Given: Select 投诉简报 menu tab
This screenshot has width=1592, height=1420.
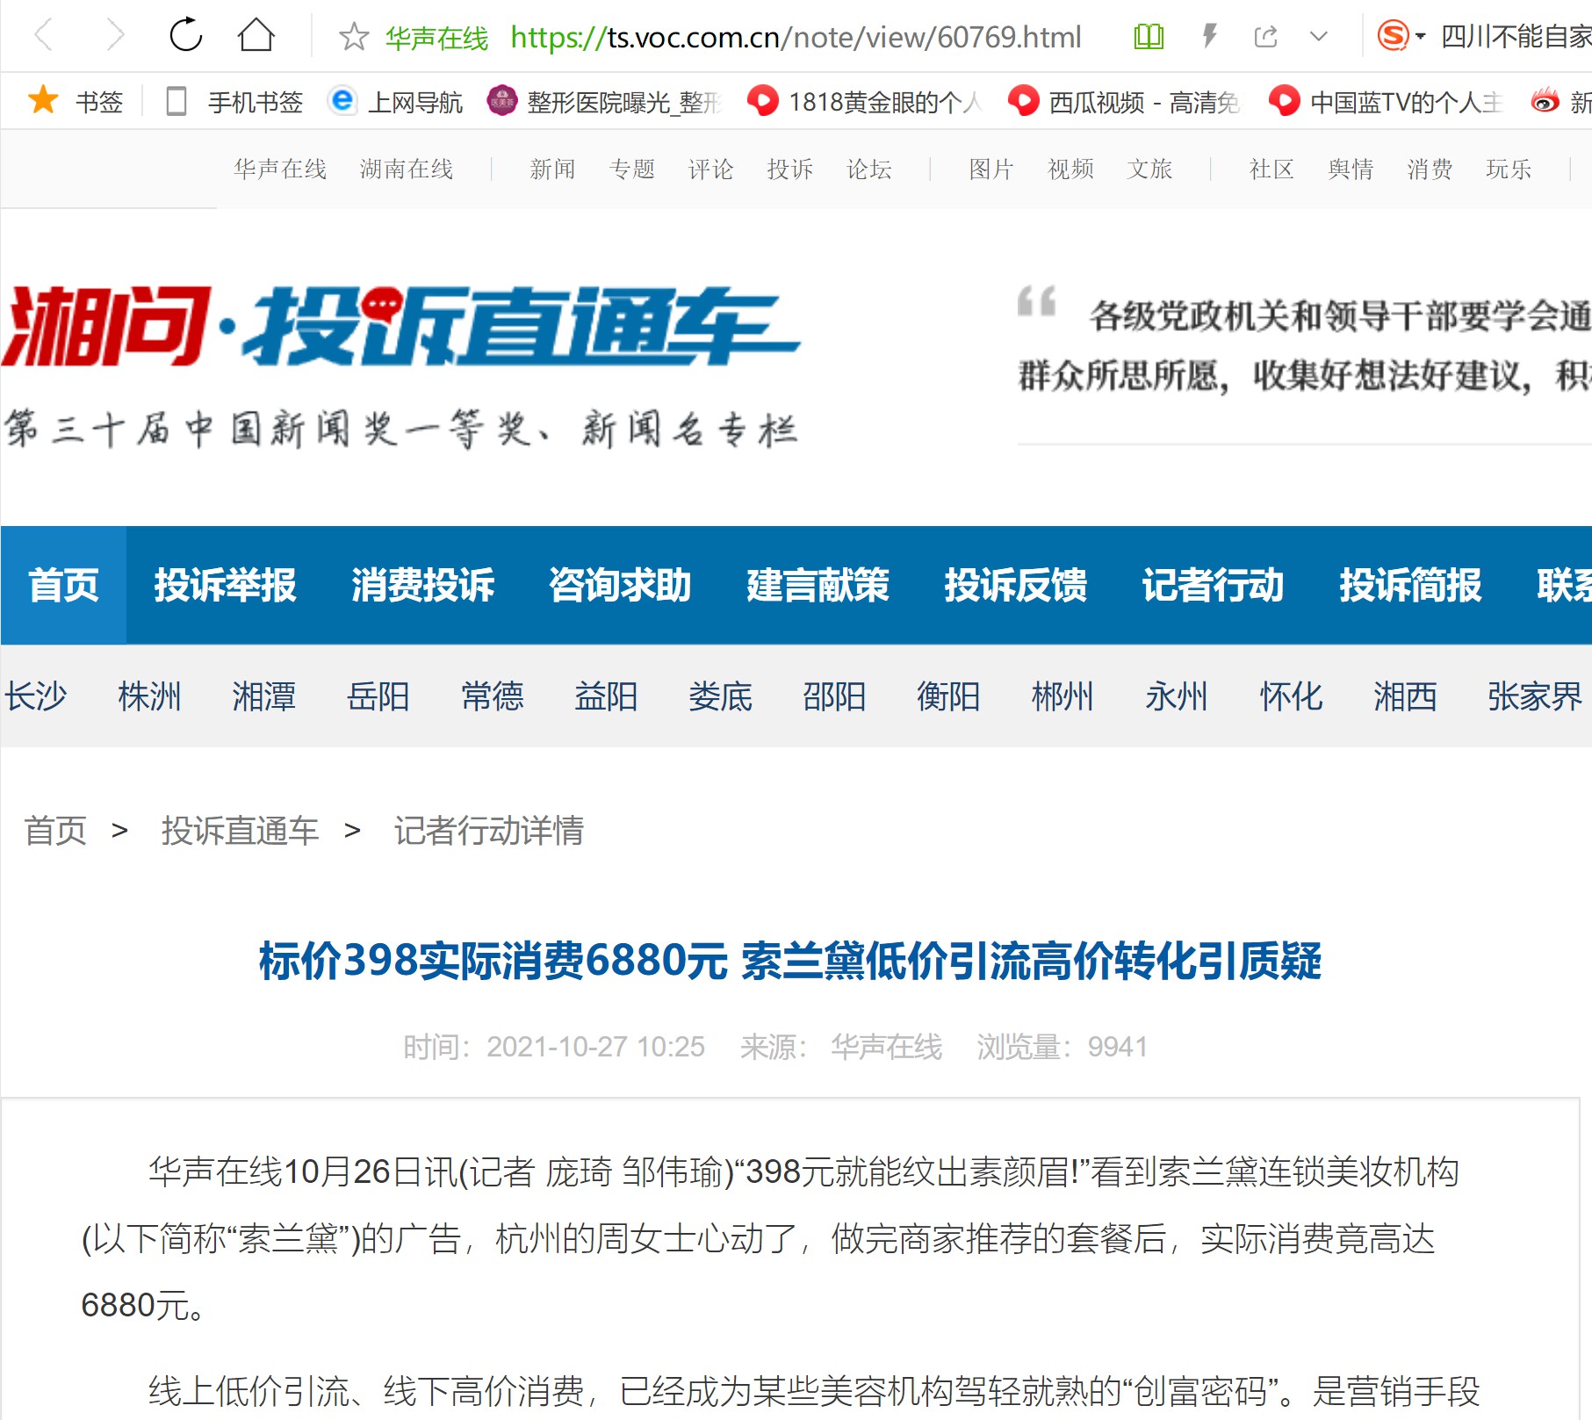Looking at the screenshot, I should (x=1411, y=585).
